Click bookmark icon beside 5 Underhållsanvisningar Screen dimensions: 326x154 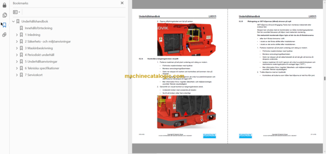coord(21,62)
